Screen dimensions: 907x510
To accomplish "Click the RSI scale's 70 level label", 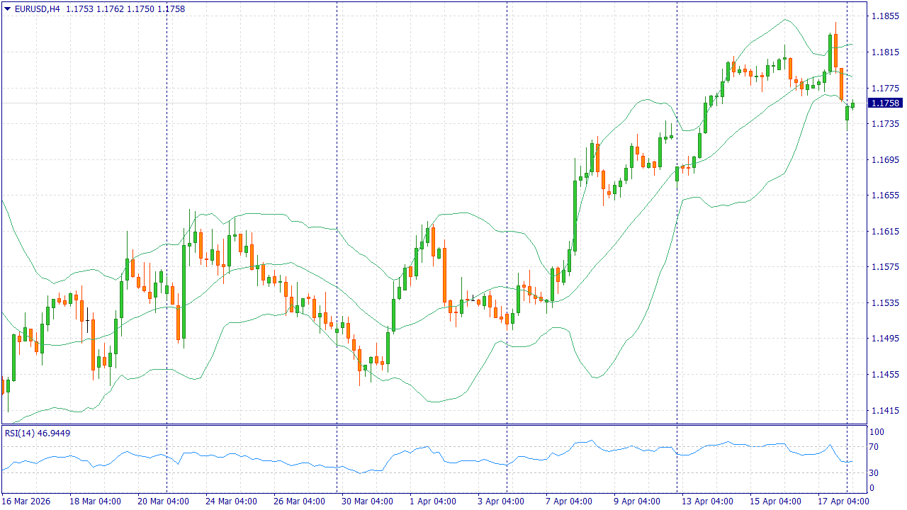I will 874,447.
